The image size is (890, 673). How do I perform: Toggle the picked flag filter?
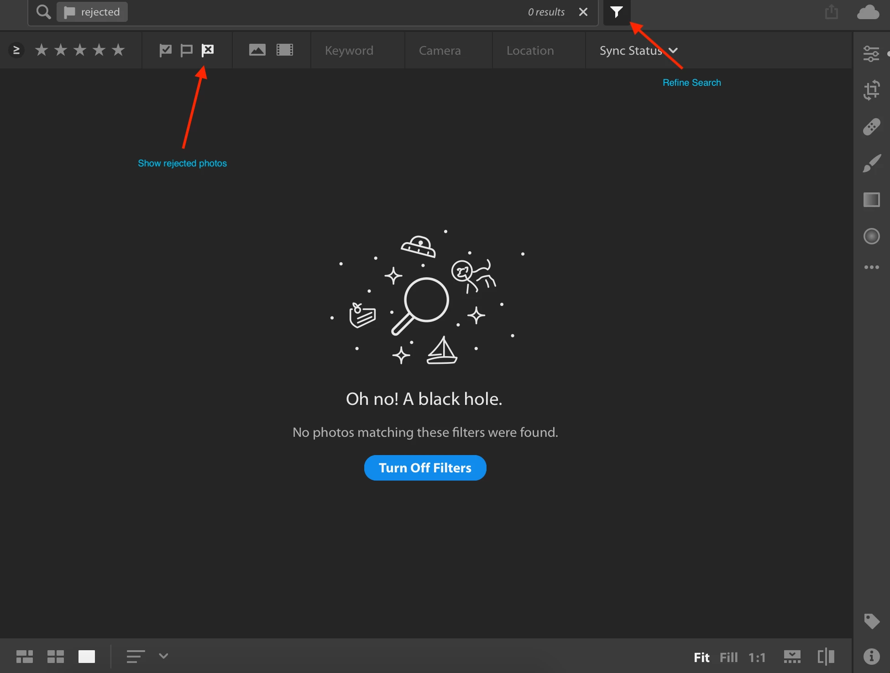pos(165,50)
